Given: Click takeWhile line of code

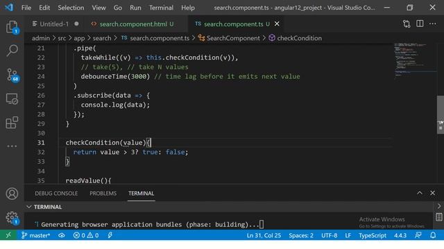Looking at the screenshot, I should [160, 57].
